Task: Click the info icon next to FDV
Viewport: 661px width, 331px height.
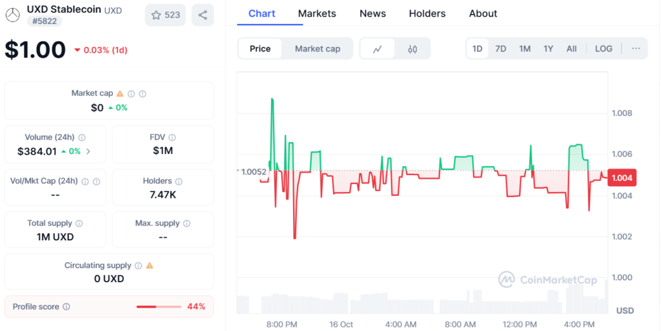Action: 172,137
